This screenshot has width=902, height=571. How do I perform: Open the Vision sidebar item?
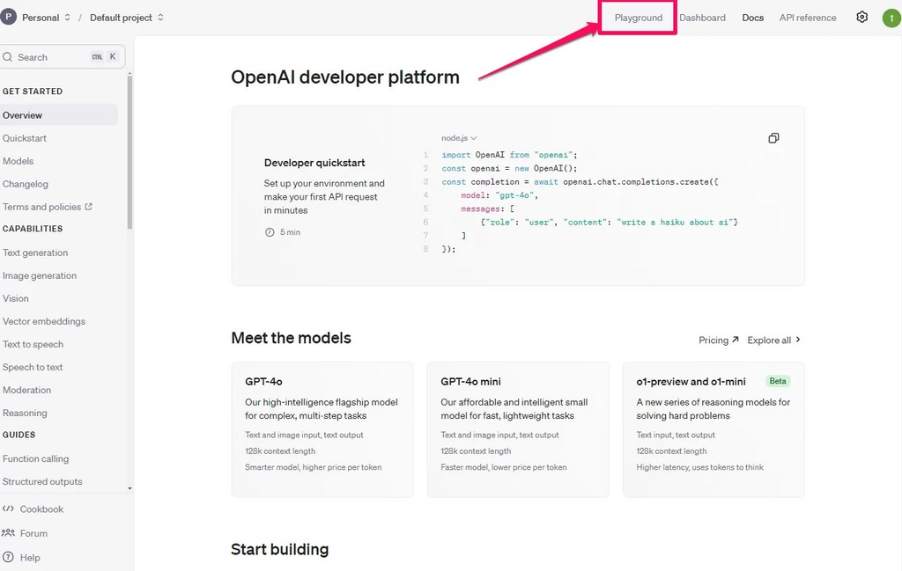(x=16, y=299)
